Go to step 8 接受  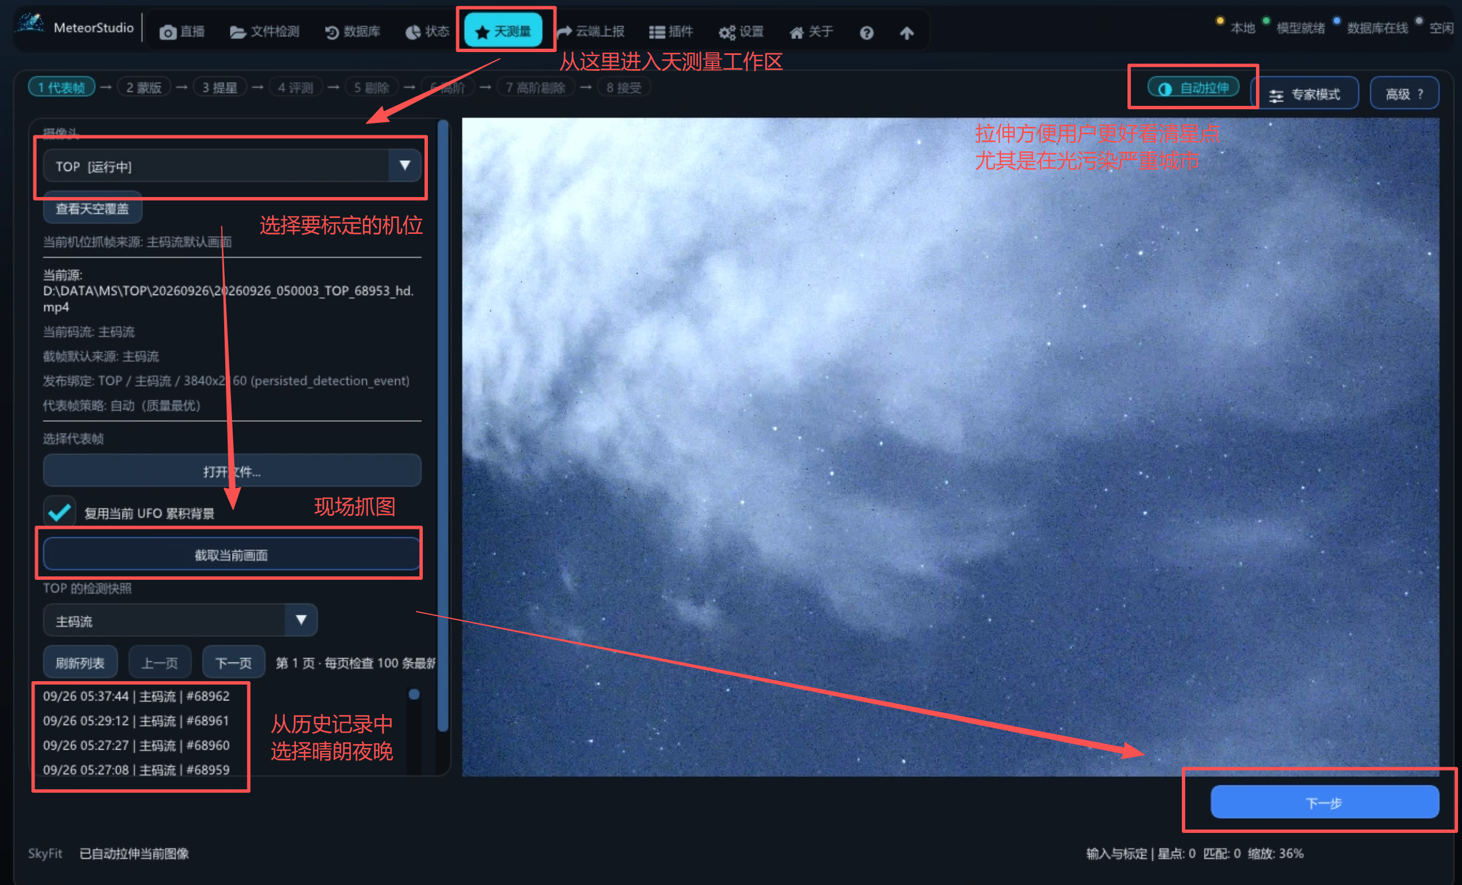pos(624,87)
